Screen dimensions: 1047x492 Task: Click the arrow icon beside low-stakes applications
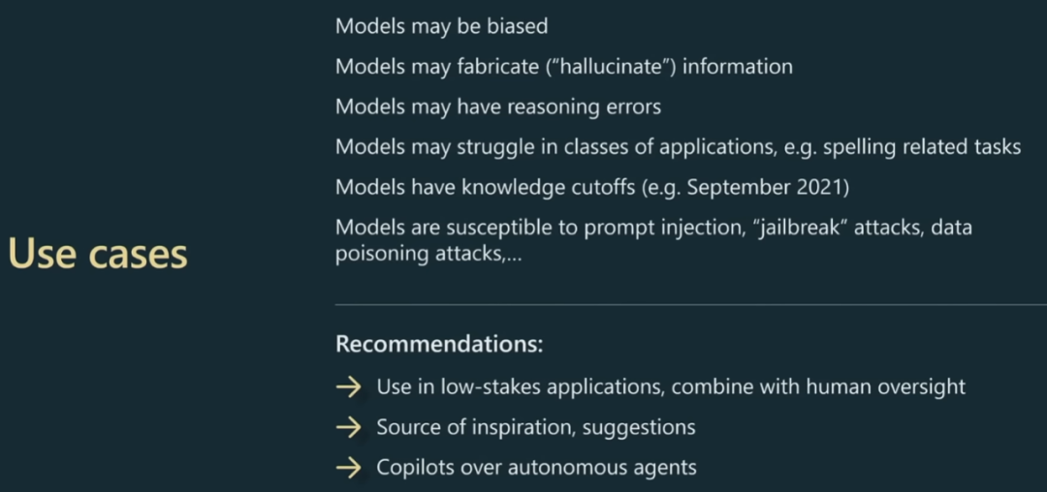(x=349, y=386)
